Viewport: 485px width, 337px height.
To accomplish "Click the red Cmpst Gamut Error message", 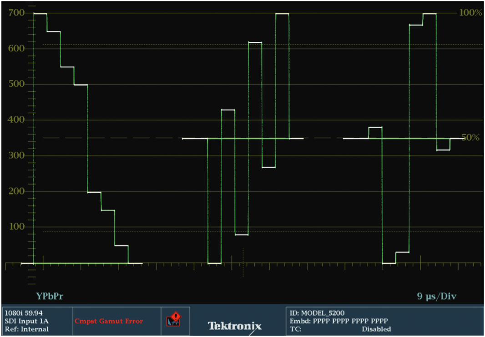I will coord(109,321).
